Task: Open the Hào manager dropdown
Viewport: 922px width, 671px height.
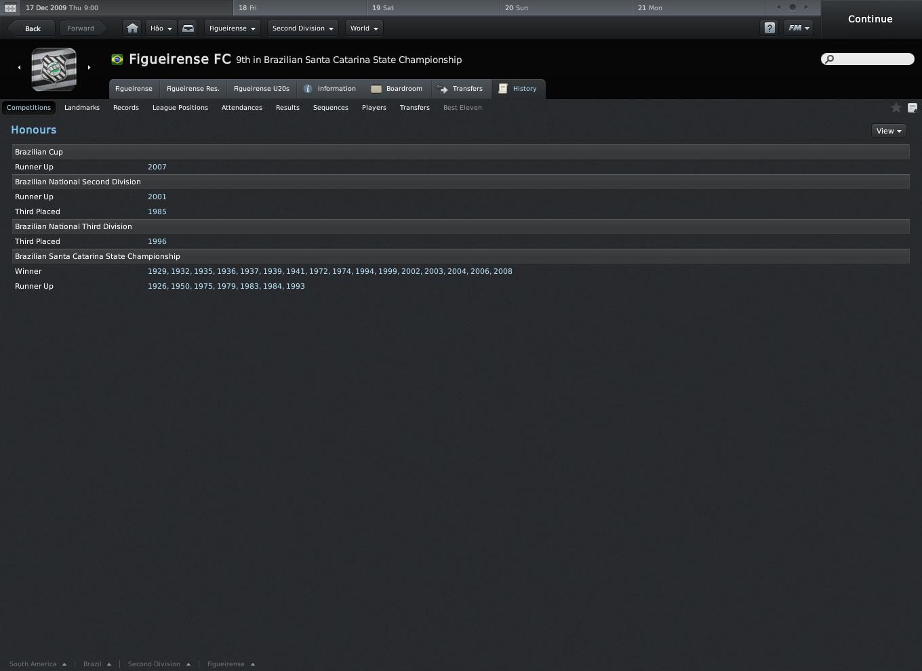Action: [161, 28]
